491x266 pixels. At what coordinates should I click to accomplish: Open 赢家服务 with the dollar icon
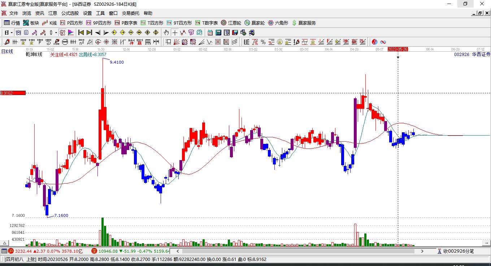[x=304, y=23]
